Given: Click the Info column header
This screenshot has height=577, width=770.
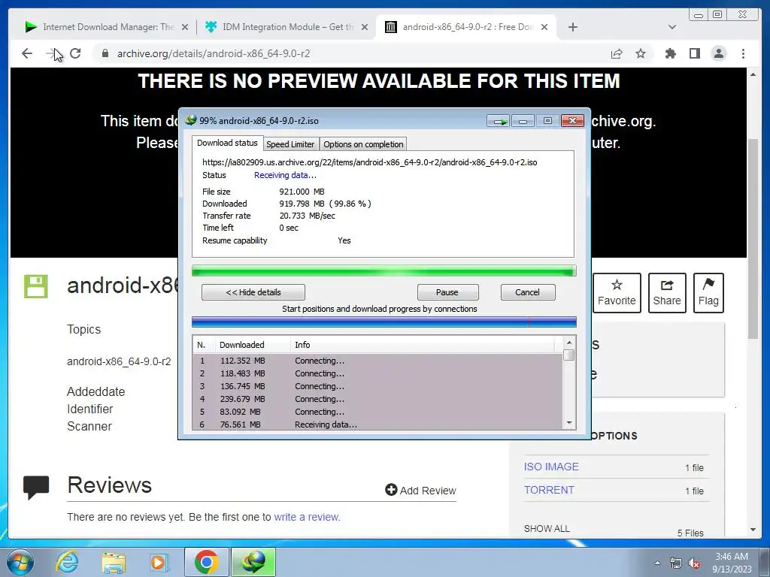Looking at the screenshot, I should point(423,345).
